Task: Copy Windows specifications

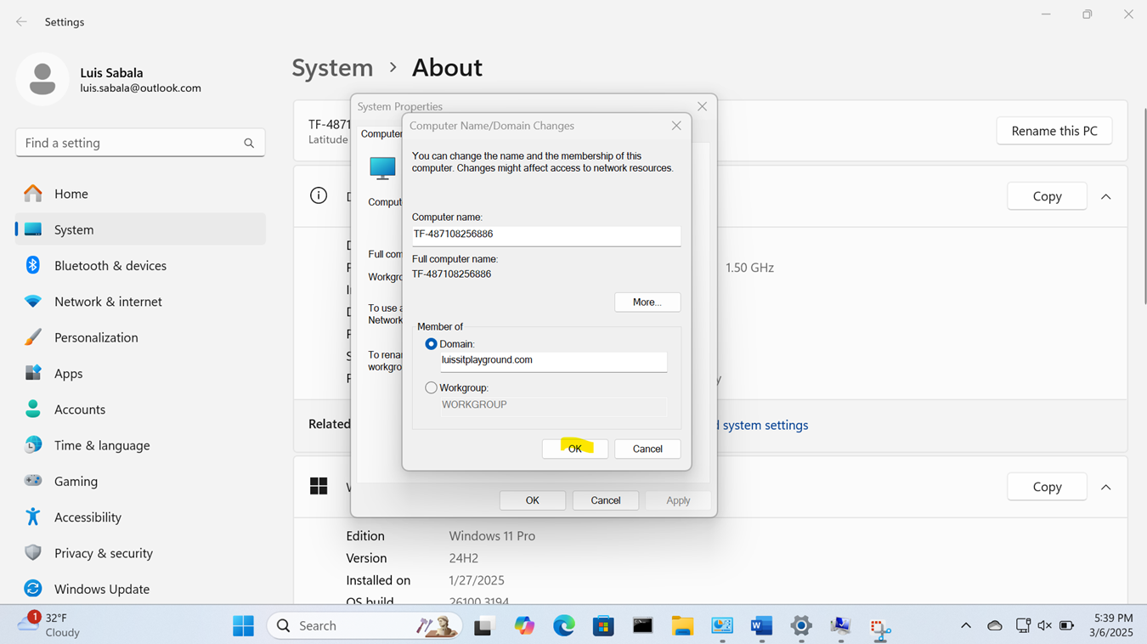Action: [x=1047, y=487]
